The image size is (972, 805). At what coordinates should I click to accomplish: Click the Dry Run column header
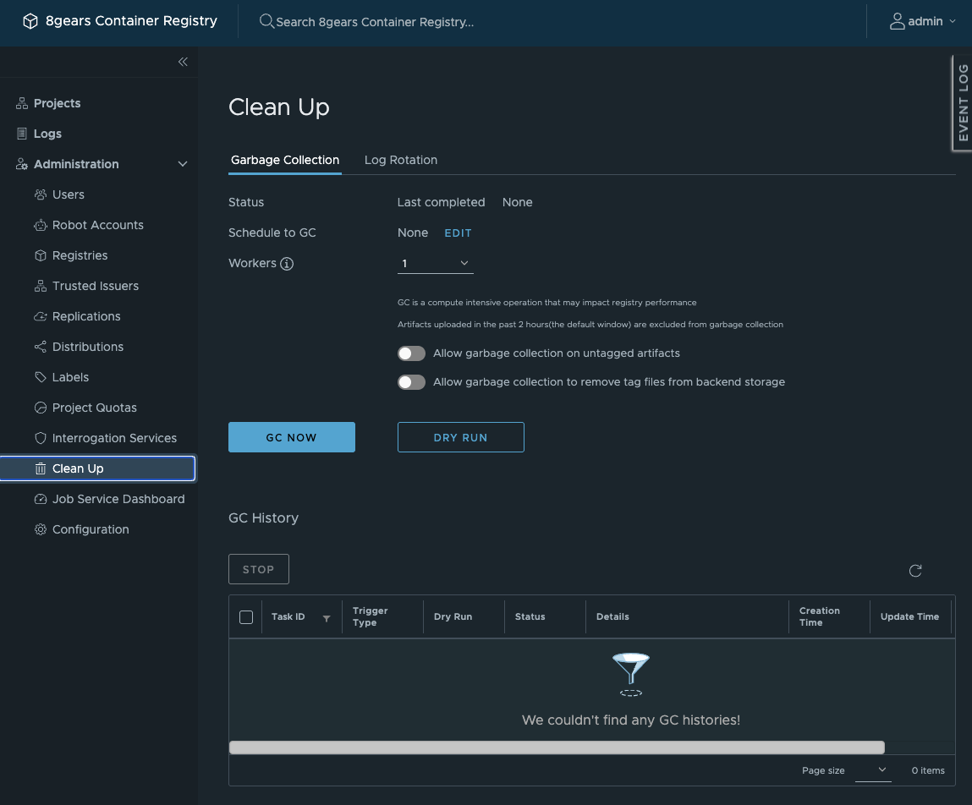tap(453, 616)
